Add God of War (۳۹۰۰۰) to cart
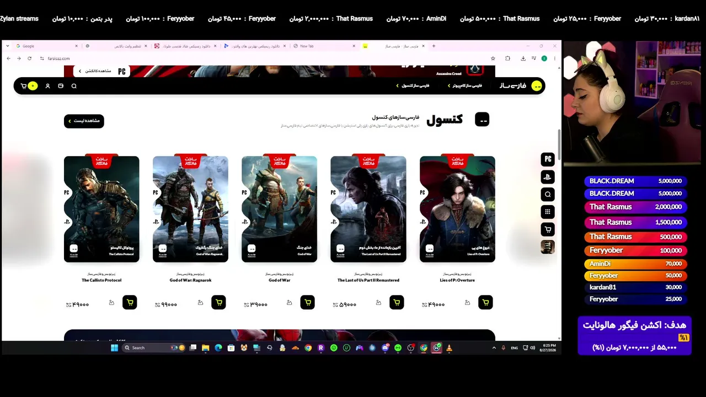Screen dimensions: 706x397 click(308, 302)
